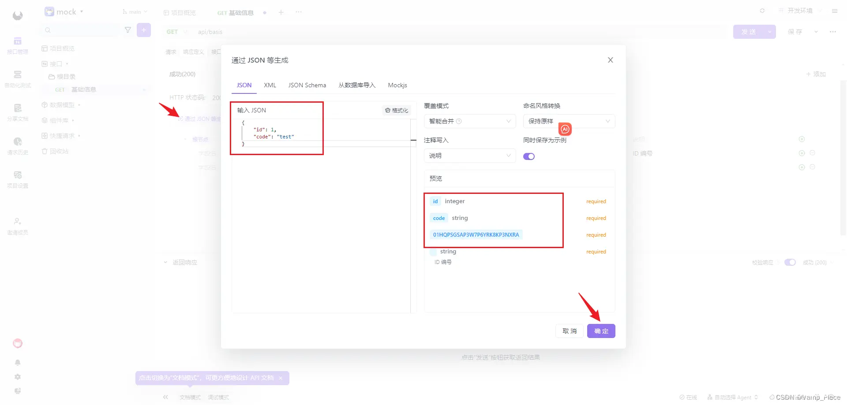Click the user avatar in the sidebar

click(18, 343)
